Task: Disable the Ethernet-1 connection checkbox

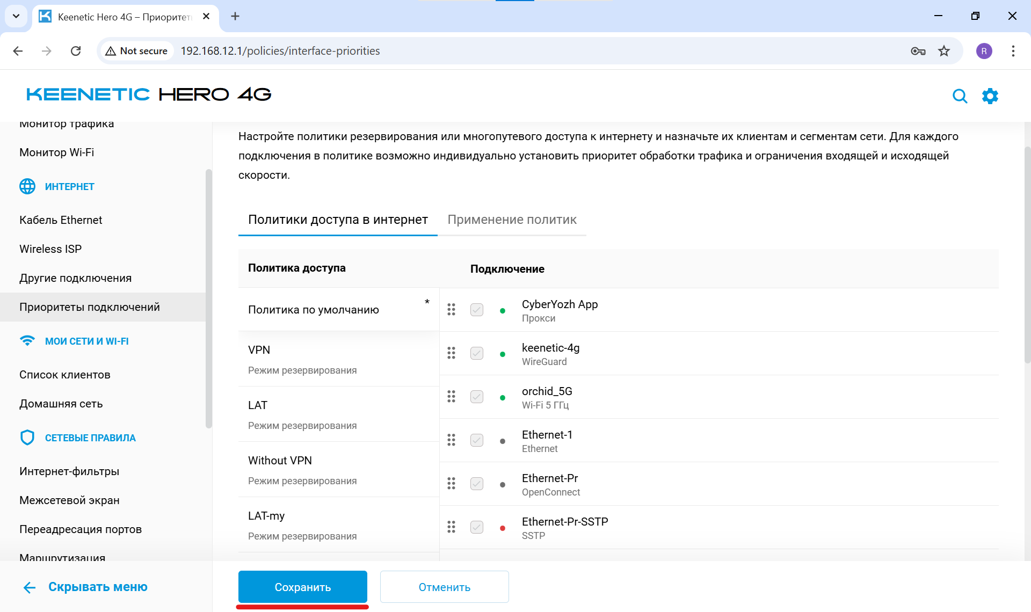Action: point(476,440)
